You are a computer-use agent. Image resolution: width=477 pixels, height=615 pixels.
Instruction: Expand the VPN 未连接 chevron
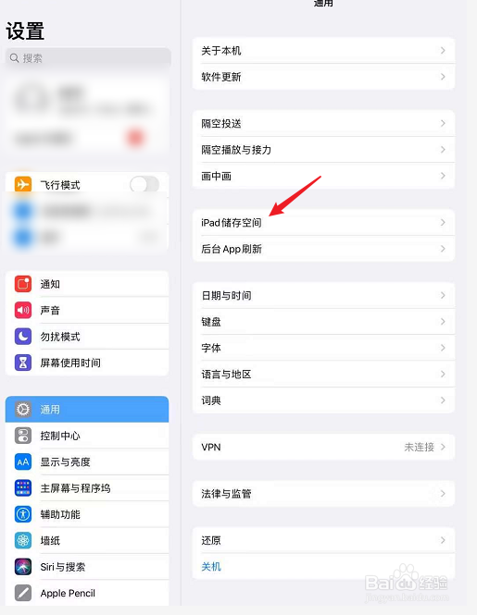443,447
